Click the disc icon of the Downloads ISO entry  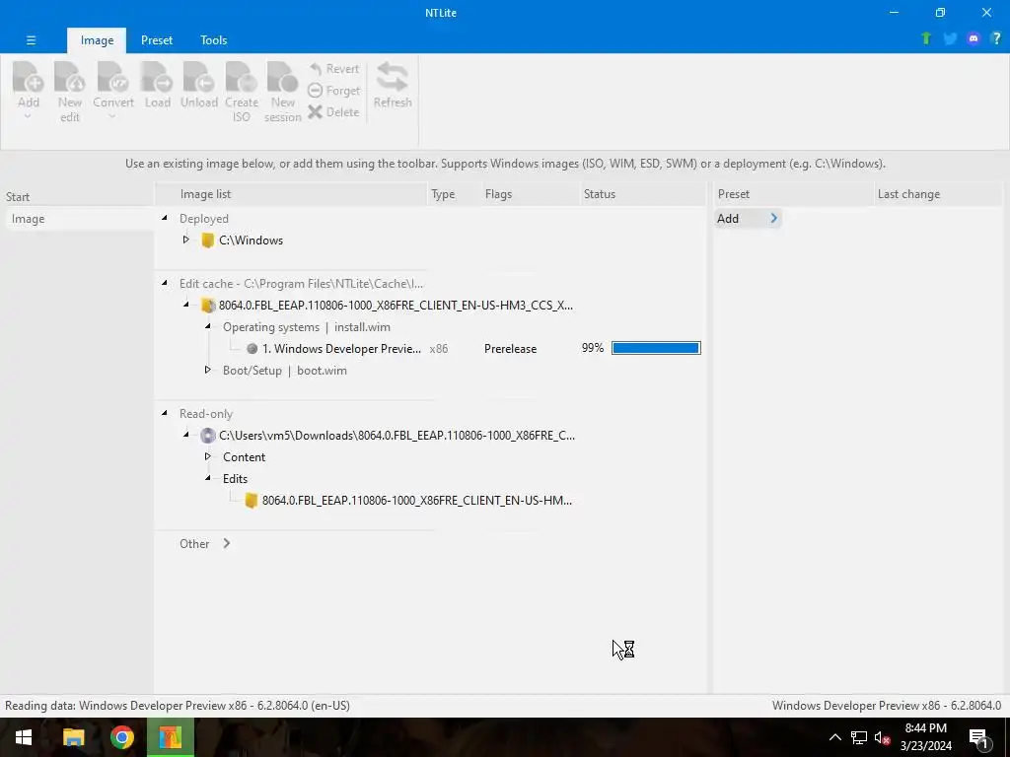(207, 435)
